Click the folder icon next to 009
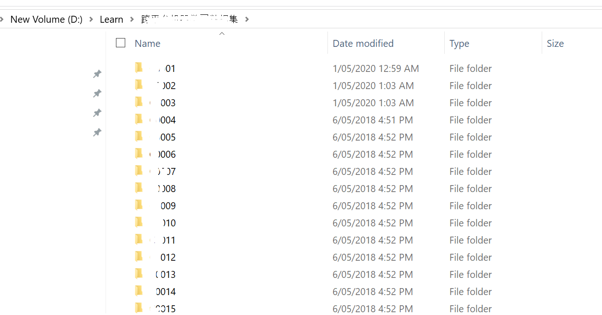Viewport: 602px width, 315px height. pos(139,206)
